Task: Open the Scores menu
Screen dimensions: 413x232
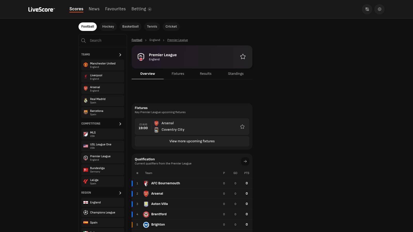Action: point(76,9)
